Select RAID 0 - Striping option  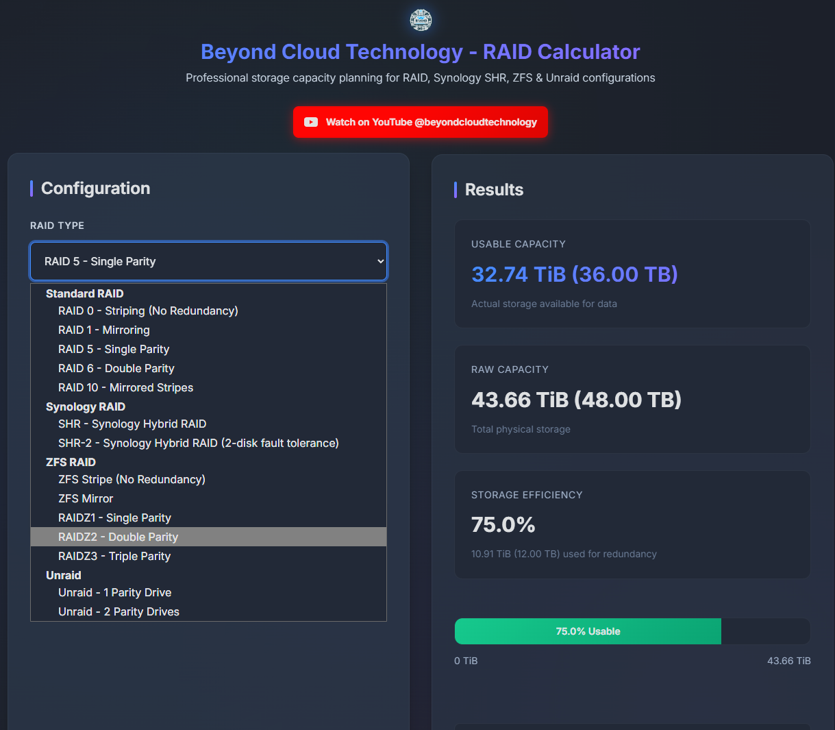coord(148,311)
